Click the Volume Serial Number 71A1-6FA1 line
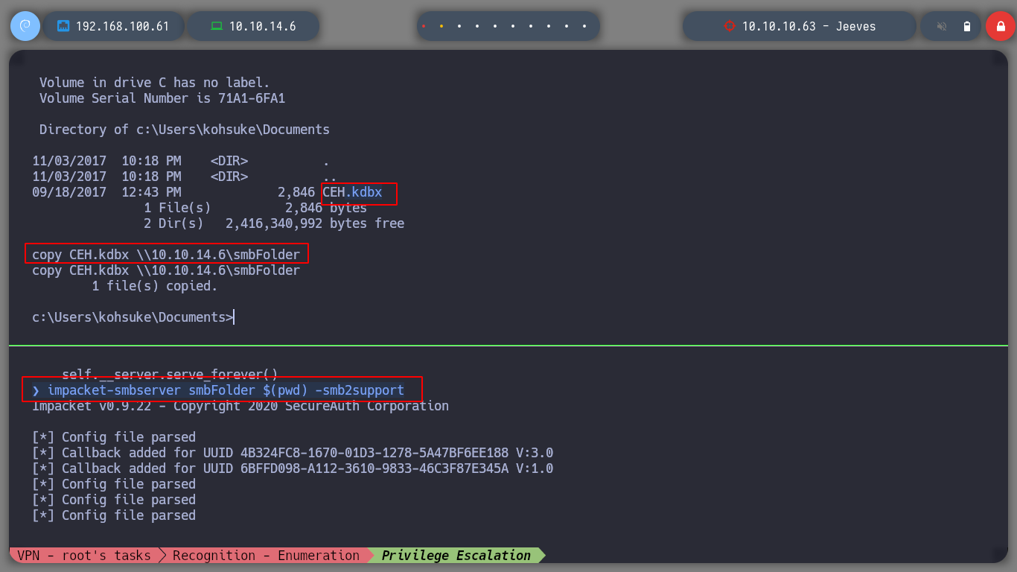 click(162, 98)
